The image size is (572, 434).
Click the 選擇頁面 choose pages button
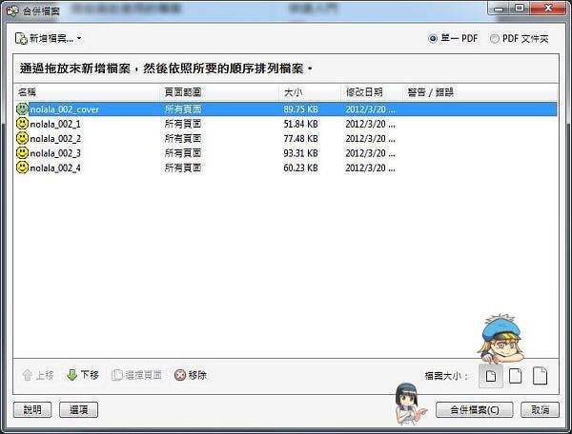136,375
